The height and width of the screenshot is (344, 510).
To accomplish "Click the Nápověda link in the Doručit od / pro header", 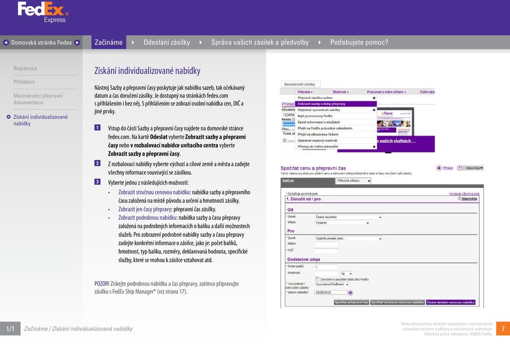I will (x=469, y=199).
